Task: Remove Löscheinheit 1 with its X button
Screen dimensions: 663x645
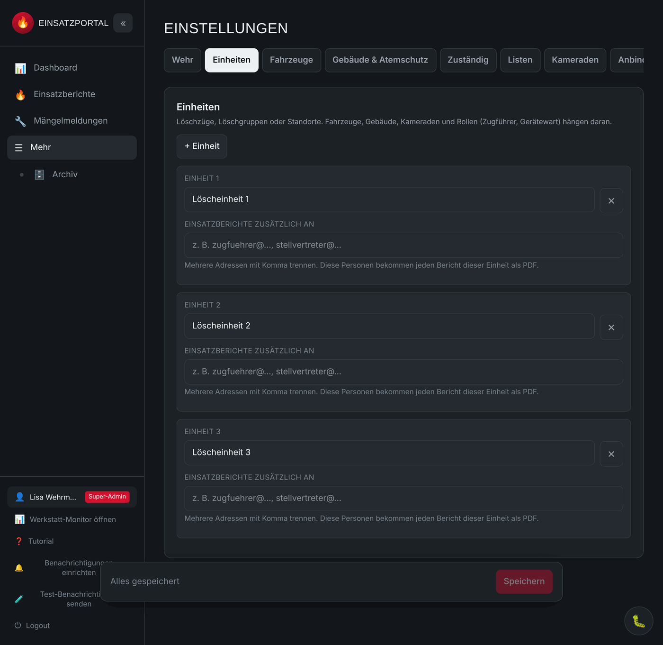Action: [611, 201]
